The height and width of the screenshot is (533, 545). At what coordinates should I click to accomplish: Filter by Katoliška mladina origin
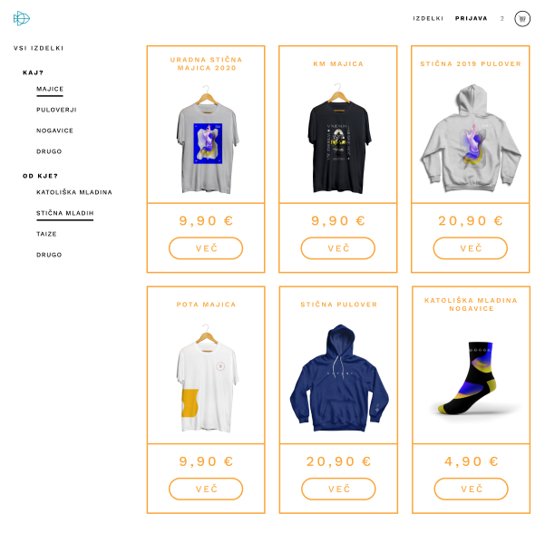click(x=74, y=192)
